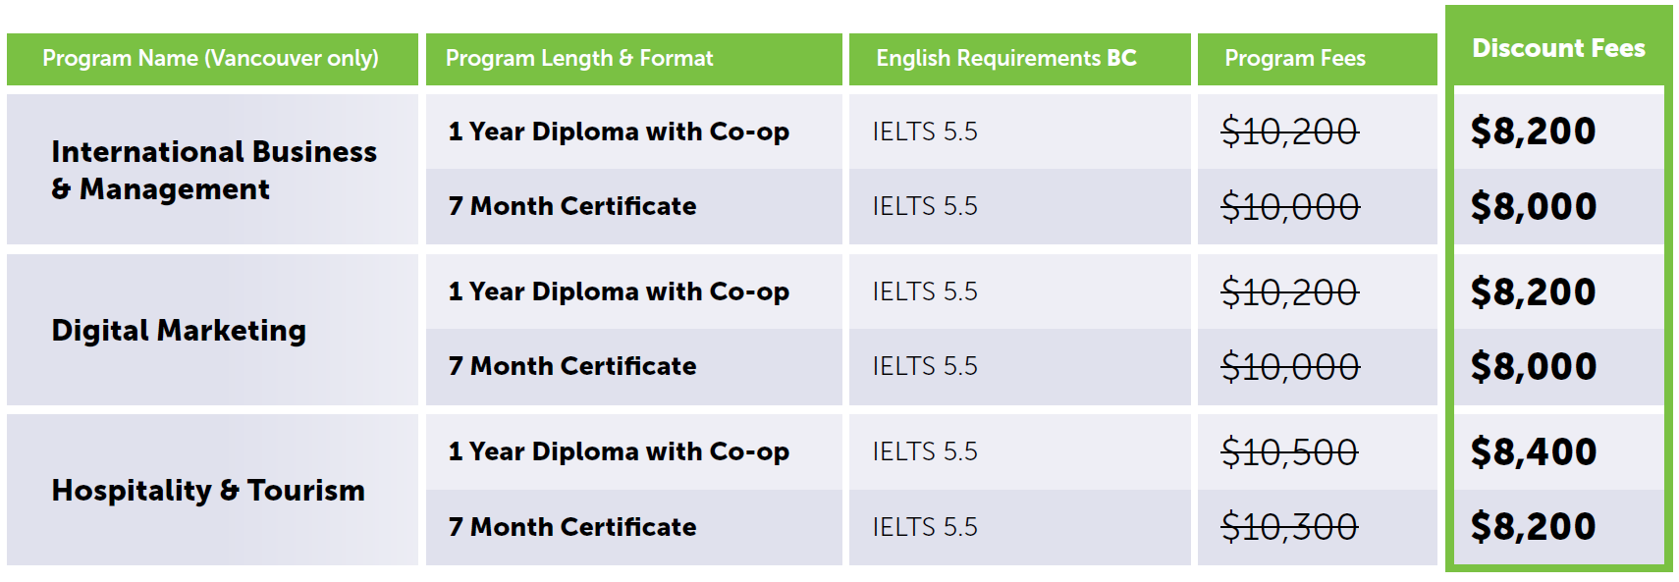1679x582 pixels.
Task: Click the $8,200 discount fee for Hospitality certificate
Action: pos(1533,528)
